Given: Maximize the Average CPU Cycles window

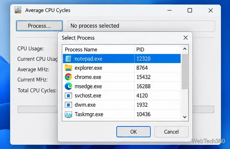Looking at the screenshot, I should (x=190, y=11).
